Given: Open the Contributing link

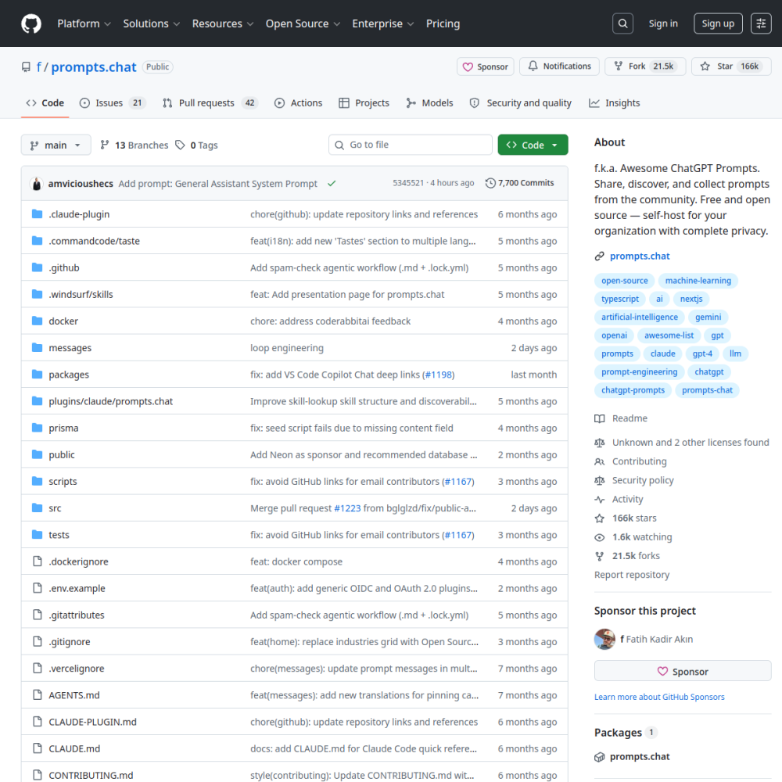Looking at the screenshot, I should (630, 461).
